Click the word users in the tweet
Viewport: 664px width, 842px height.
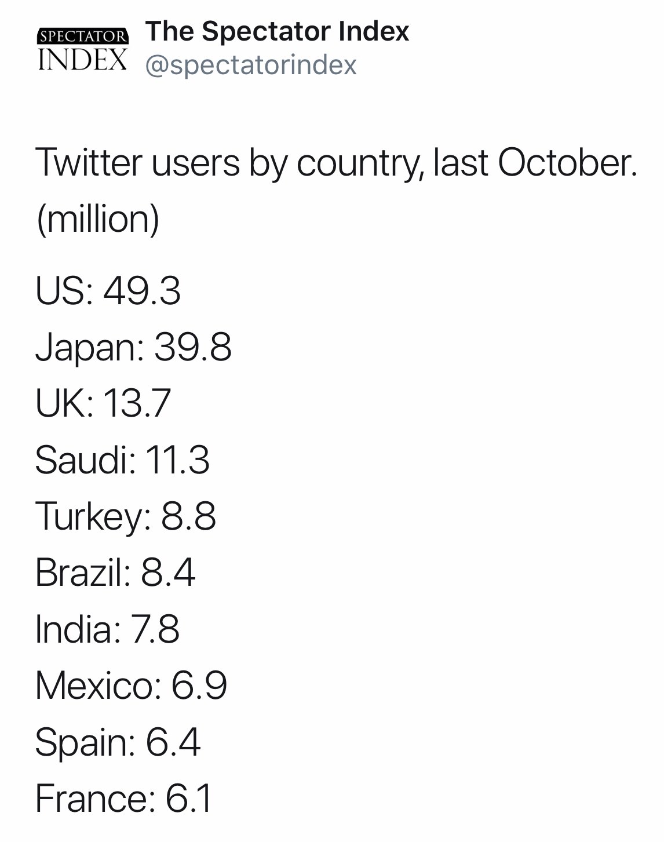coord(196,163)
